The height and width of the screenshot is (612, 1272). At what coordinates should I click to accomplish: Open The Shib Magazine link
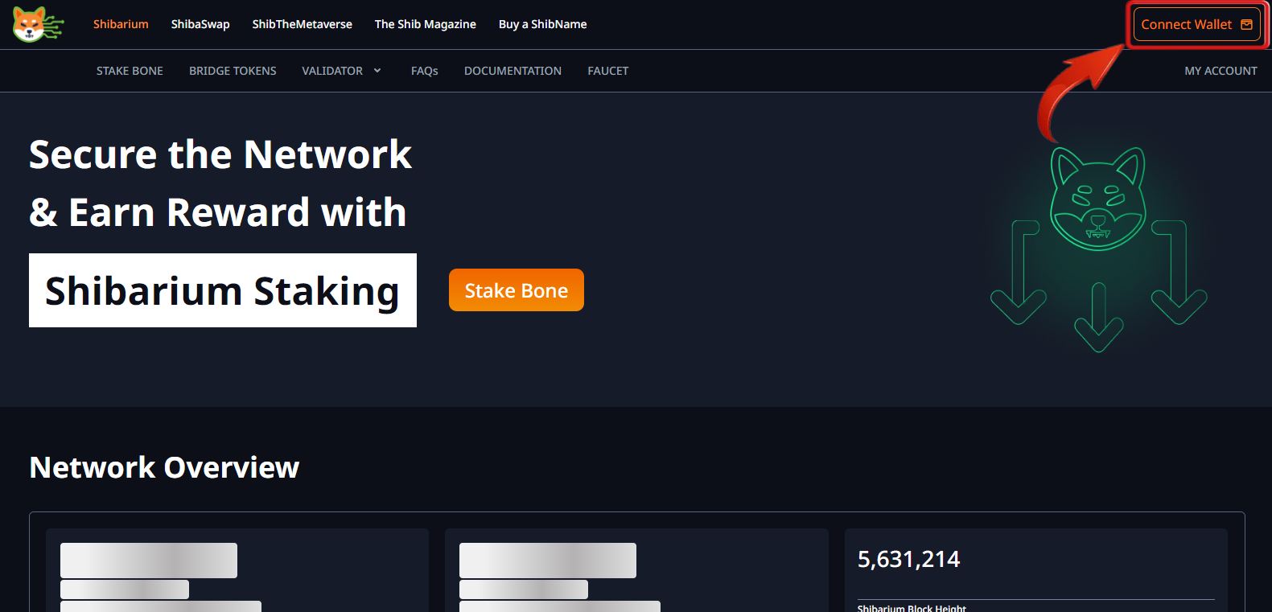pos(426,24)
